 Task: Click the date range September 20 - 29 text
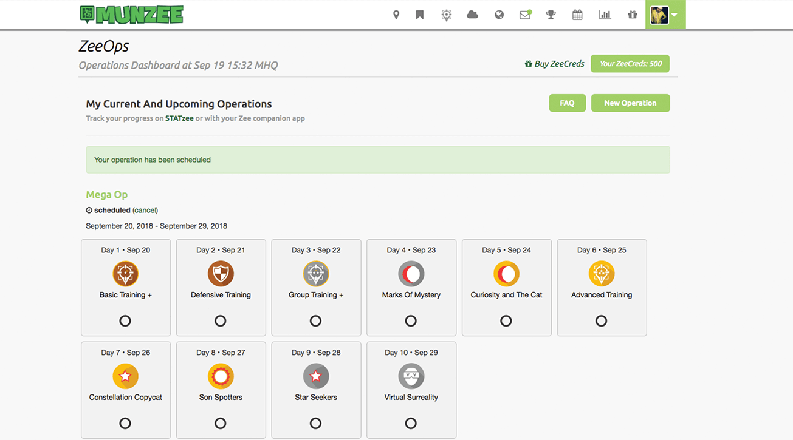pyautogui.click(x=157, y=226)
